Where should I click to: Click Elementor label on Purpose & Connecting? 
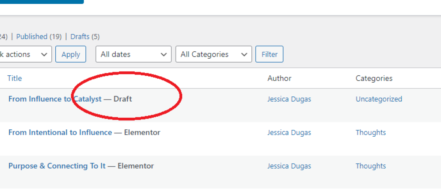point(135,166)
